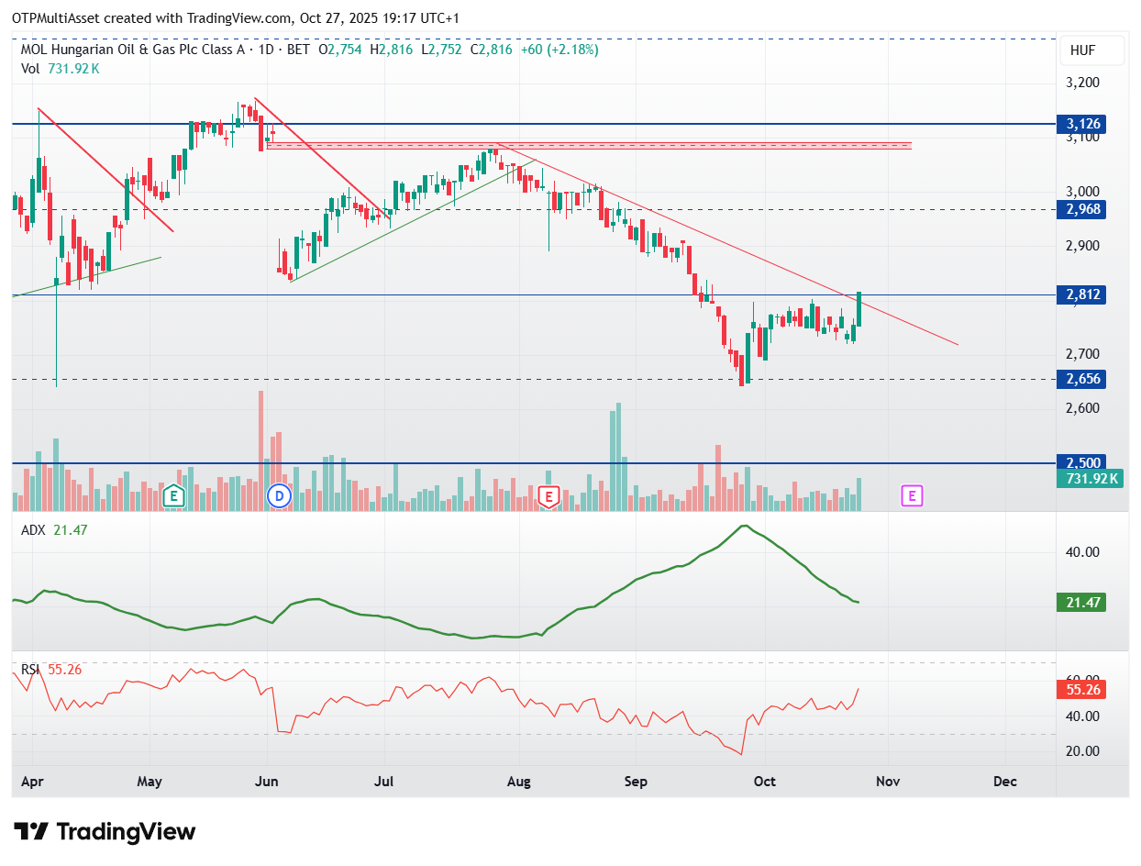Click the C2,816 close value
Screen dimensions: 1141x866
pyautogui.click(x=492, y=50)
